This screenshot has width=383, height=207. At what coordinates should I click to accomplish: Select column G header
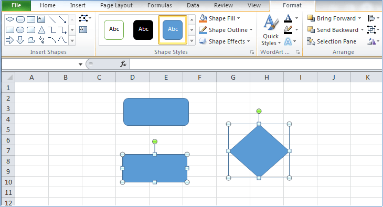(233, 78)
